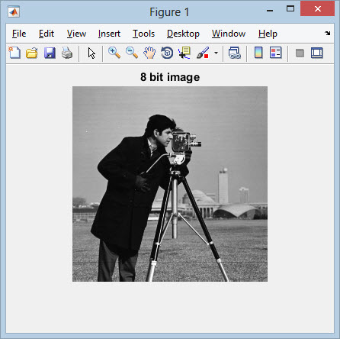The width and height of the screenshot is (340, 339).
Task: Select the Edit Plot arrow tool
Action: pyautogui.click(x=91, y=53)
